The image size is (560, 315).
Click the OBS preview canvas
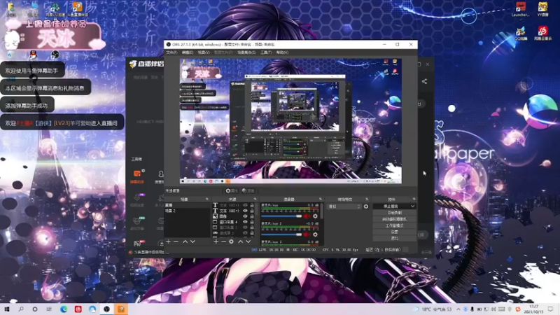click(290, 121)
